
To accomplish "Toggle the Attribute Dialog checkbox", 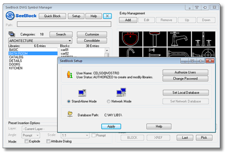I will 48,141.
